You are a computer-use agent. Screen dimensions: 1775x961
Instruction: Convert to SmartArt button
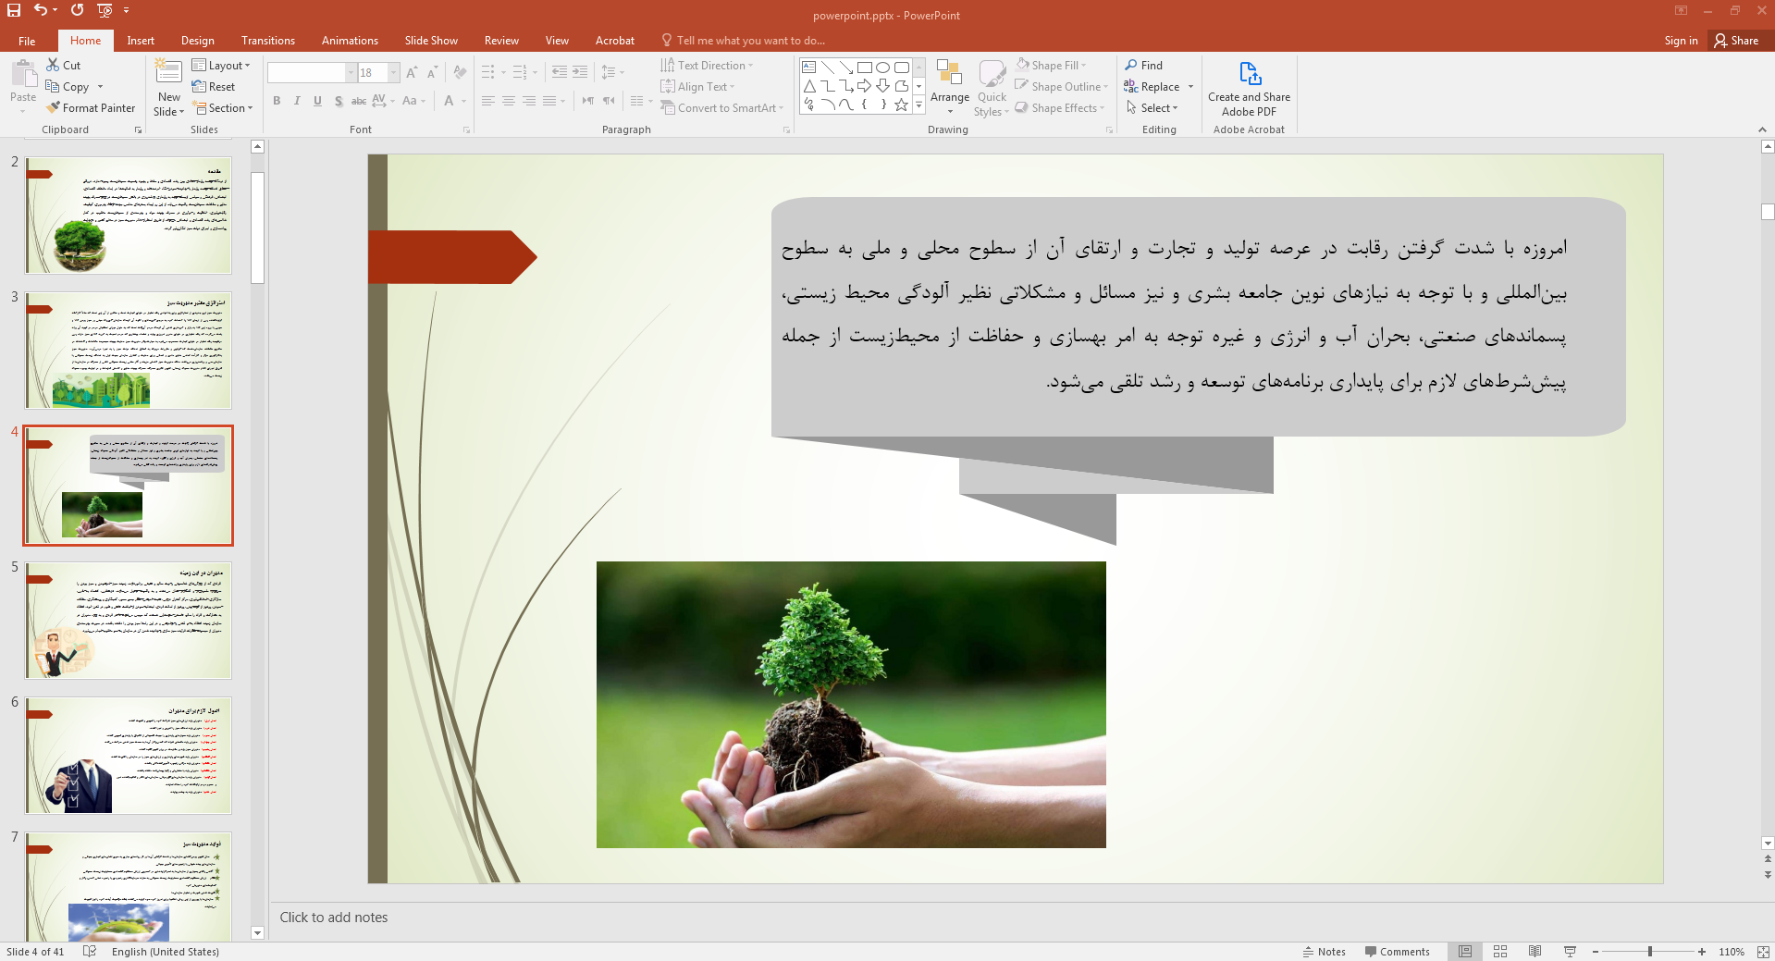pyautogui.click(x=721, y=107)
